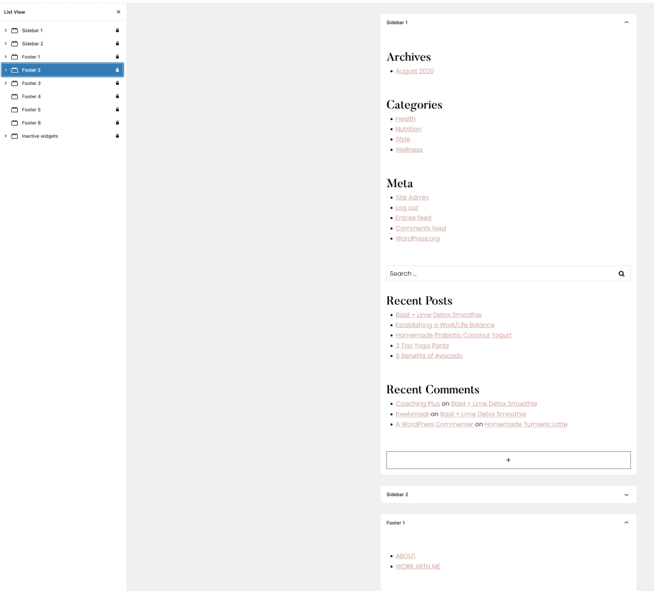
Task: Click the lock icon on Footer 2 row
Action: (118, 70)
